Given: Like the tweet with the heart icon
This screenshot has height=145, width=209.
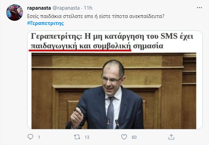Looking at the screenshot, I should pos(124,137).
